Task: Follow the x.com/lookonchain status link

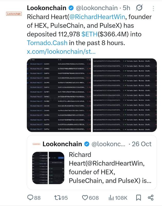Action: click(x=61, y=51)
